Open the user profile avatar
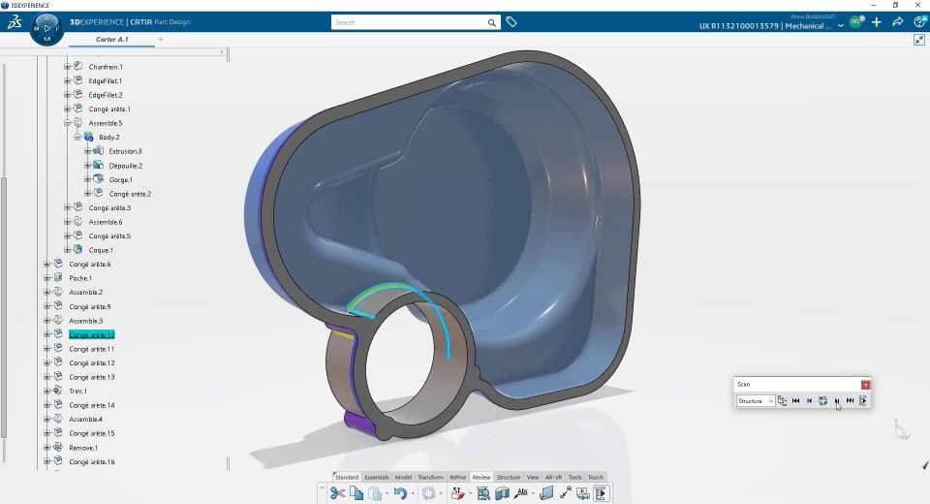The width and height of the screenshot is (930, 504). (855, 22)
